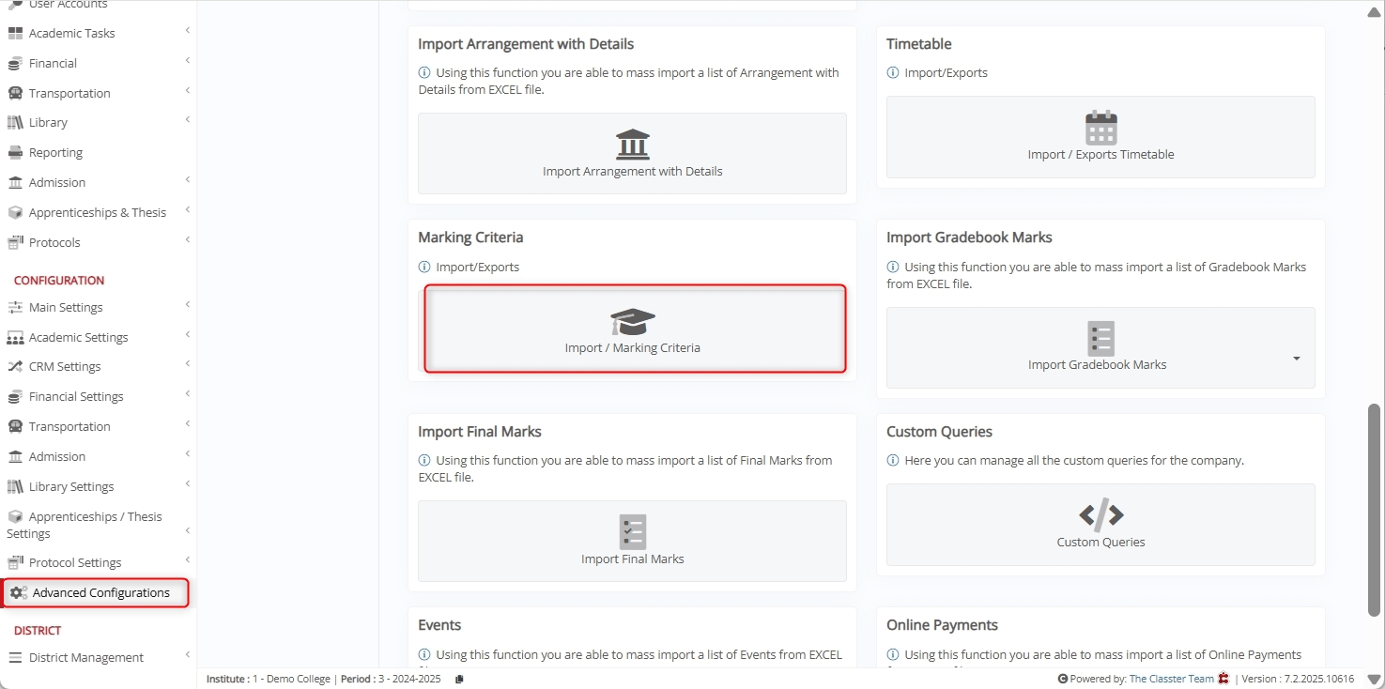Open the Import Gradebook Marks dropdown arrow
The height and width of the screenshot is (689, 1385).
coord(1296,359)
